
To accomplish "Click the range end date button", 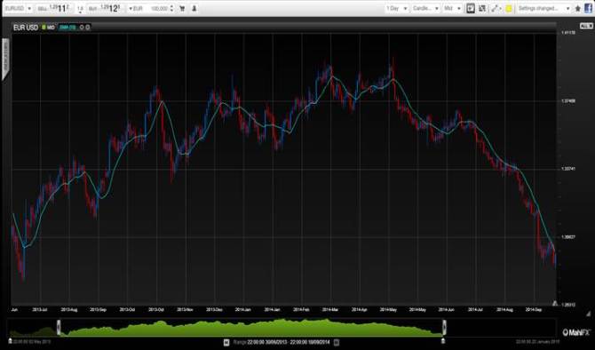I will 337,342.
